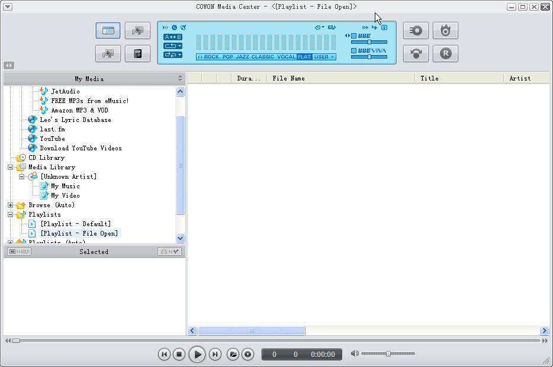Sort by the Duration column header

(x=249, y=78)
